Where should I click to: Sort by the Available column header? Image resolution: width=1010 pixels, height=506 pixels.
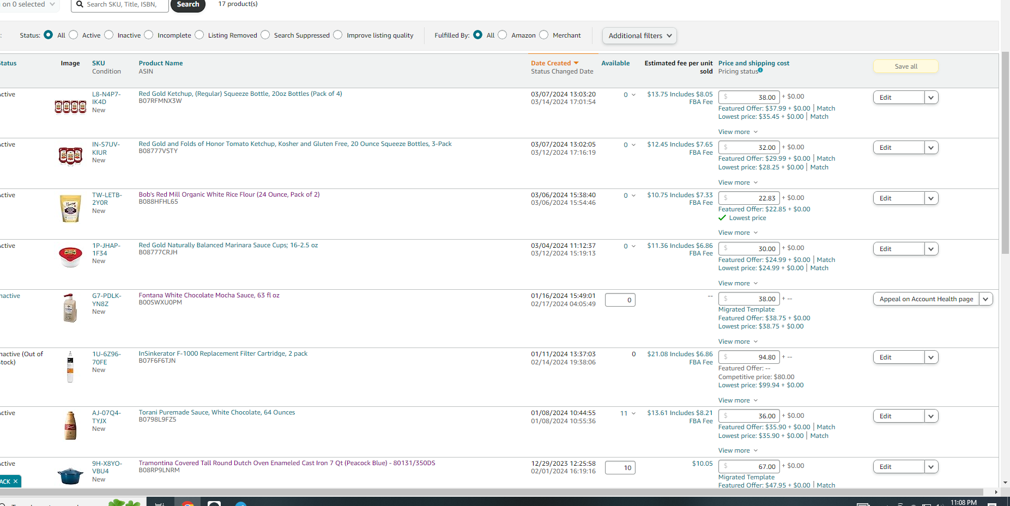[615, 63]
